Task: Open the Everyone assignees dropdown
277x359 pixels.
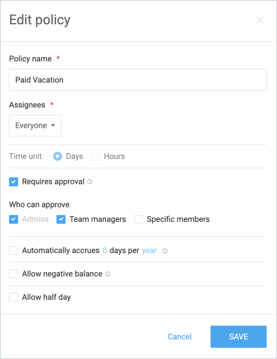Action: pyautogui.click(x=35, y=125)
